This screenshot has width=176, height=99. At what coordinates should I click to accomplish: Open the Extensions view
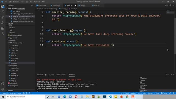(x=3, y=28)
